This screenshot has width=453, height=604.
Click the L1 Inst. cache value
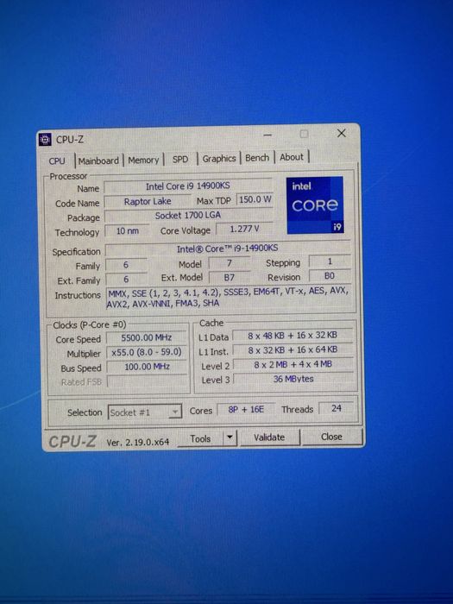click(x=293, y=349)
